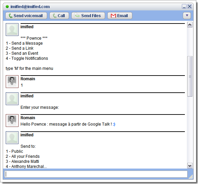The image size is (198, 184).
Task: Click Romain's avatar beside 'Hello Pownce' message
Action: pyautogui.click(x=12, y=121)
